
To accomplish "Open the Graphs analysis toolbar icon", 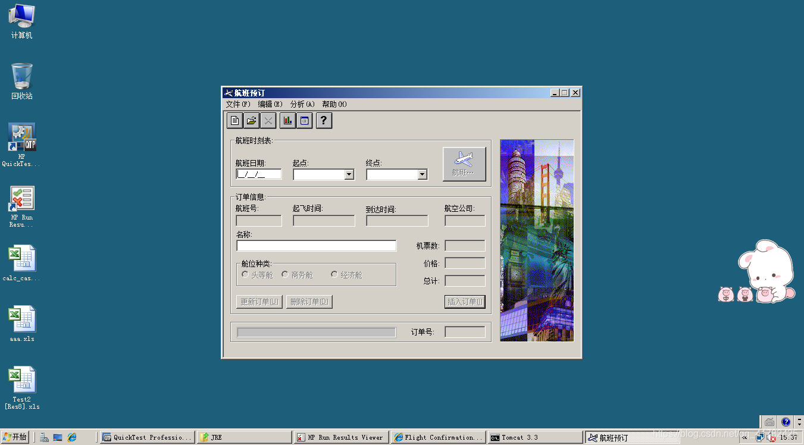I will [x=287, y=120].
